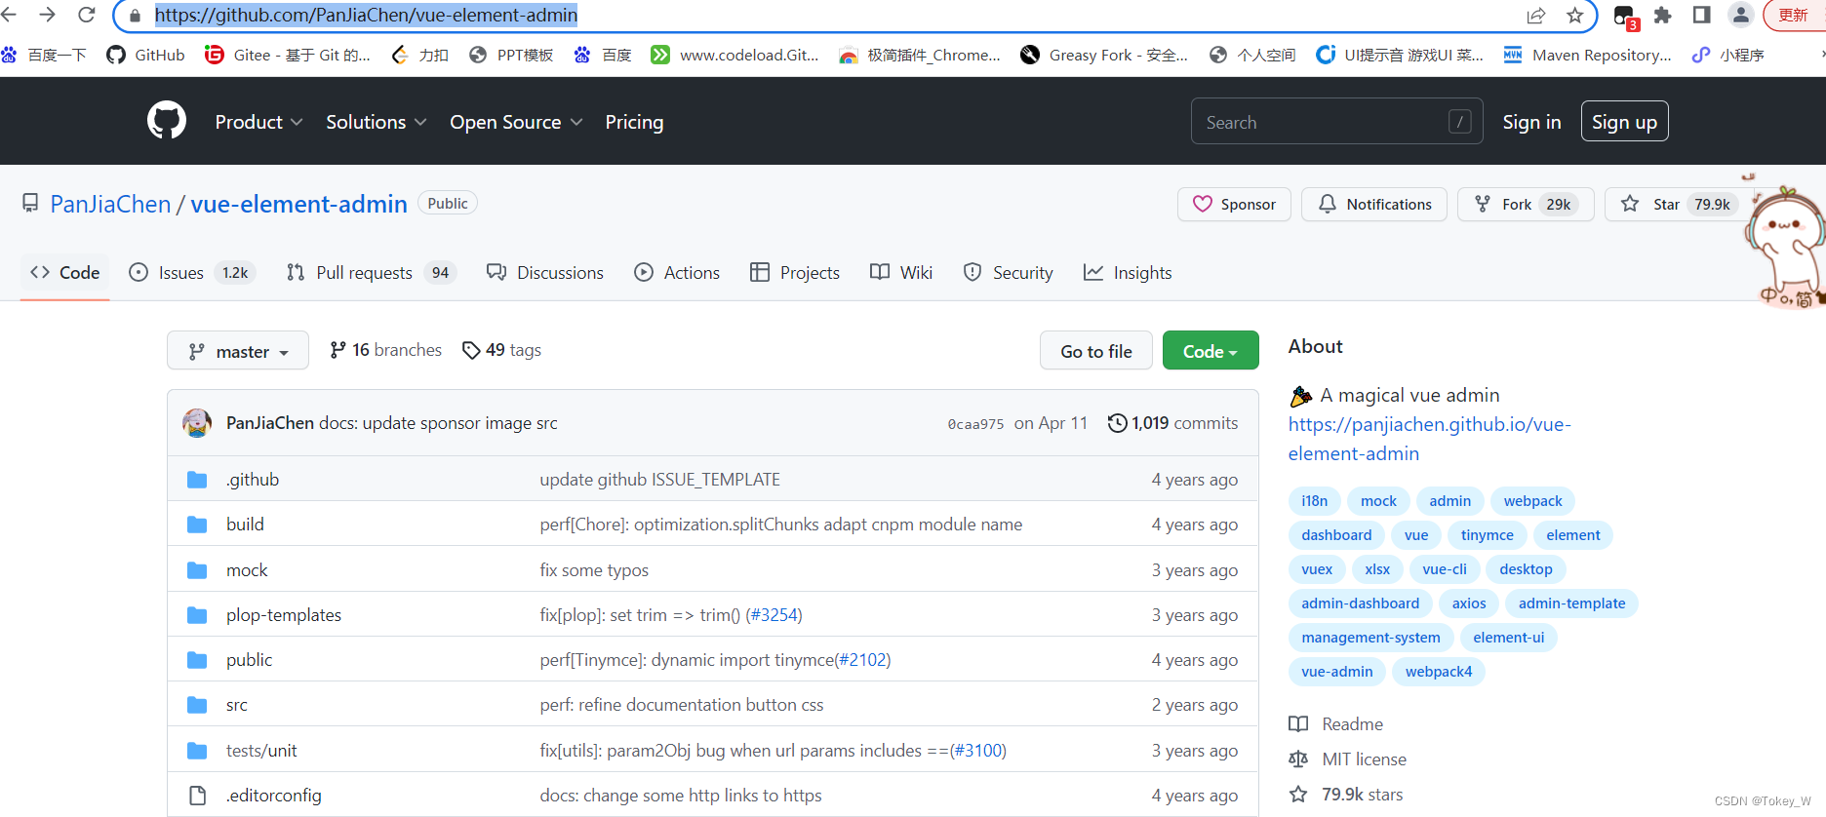Viewport: 1826px width, 817px height.
Task: Click the admin-dashboard topic tag
Action: pyautogui.click(x=1360, y=603)
